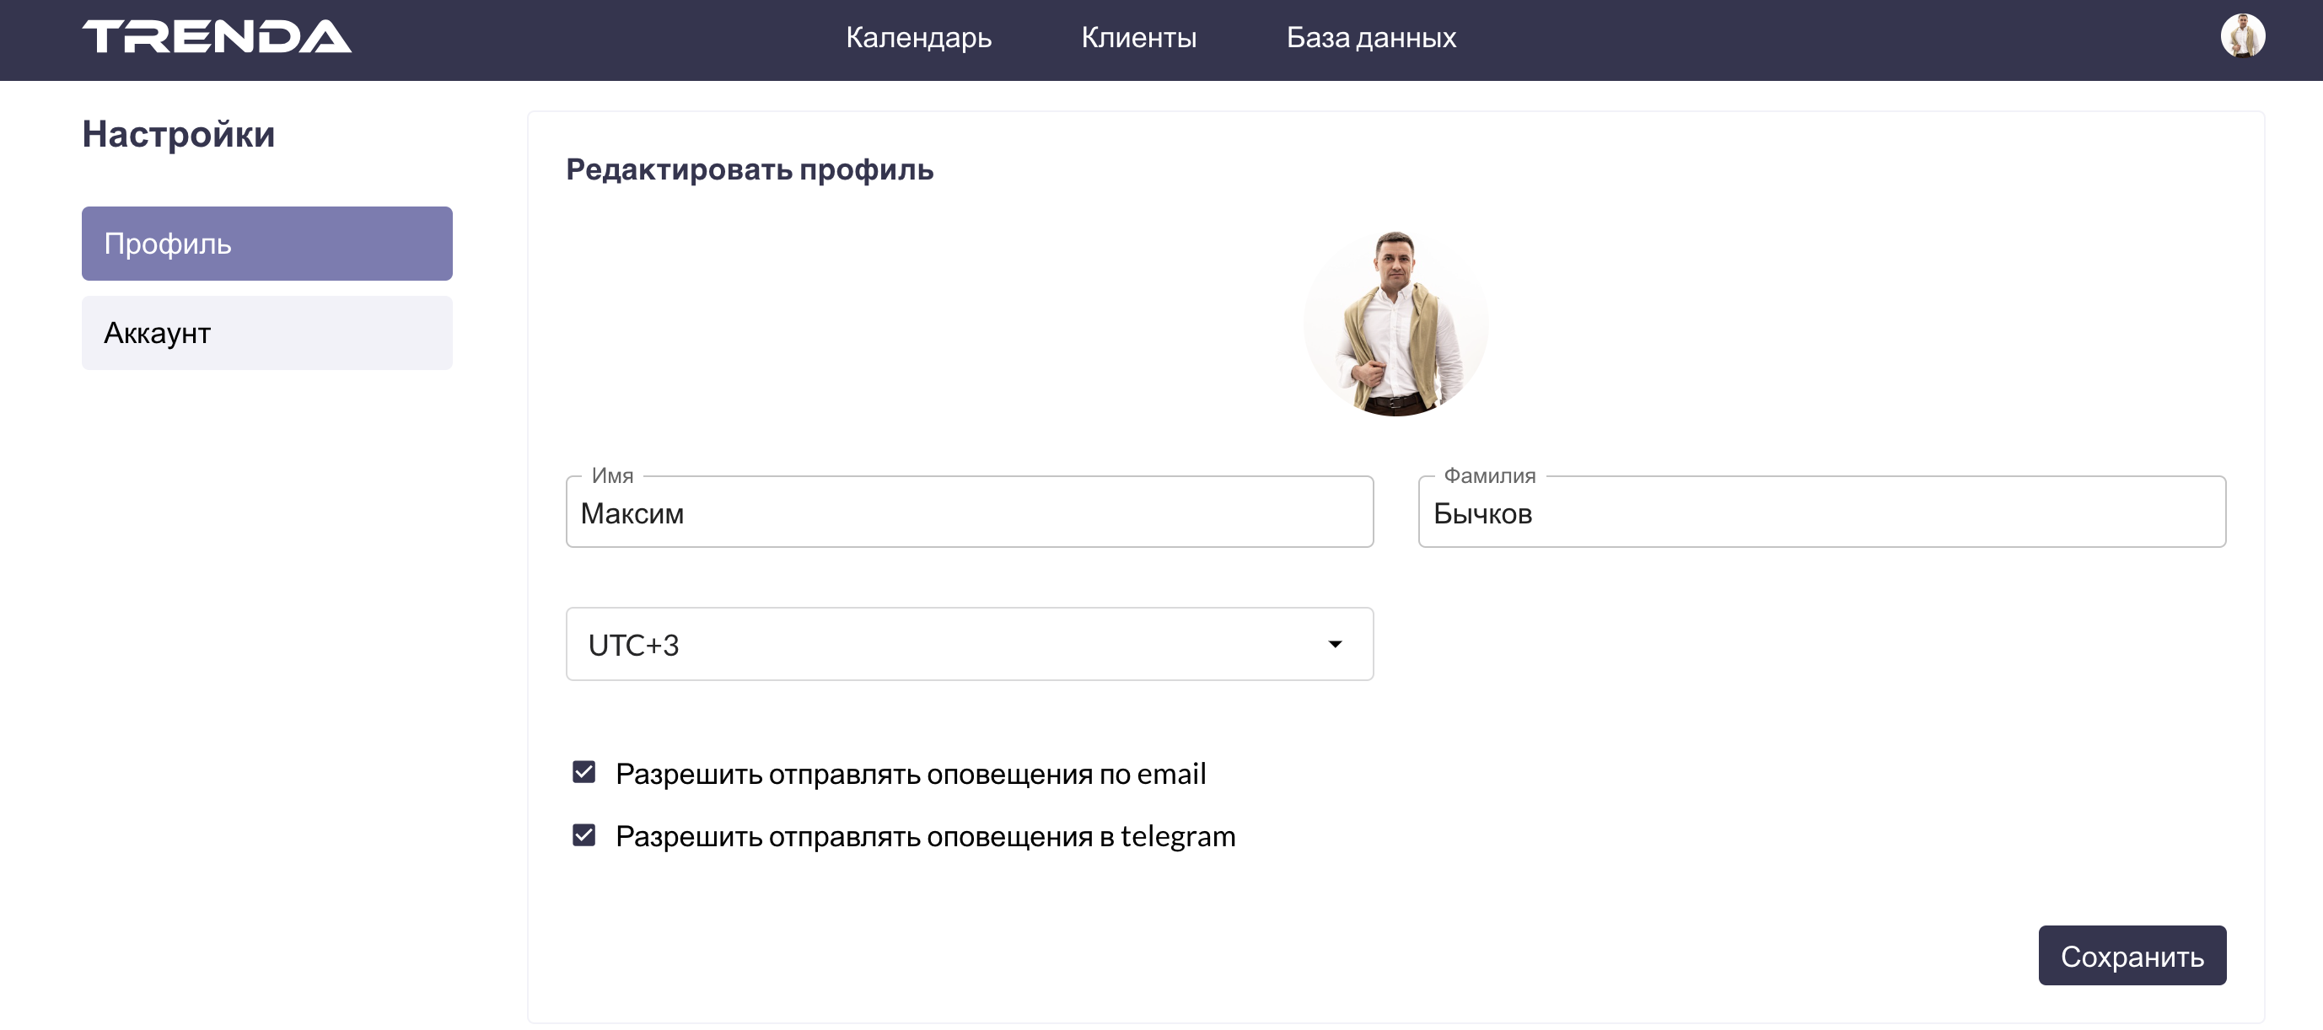Uncheck the telegram notifications checkbox

pyautogui.click(x=583, y=835)
